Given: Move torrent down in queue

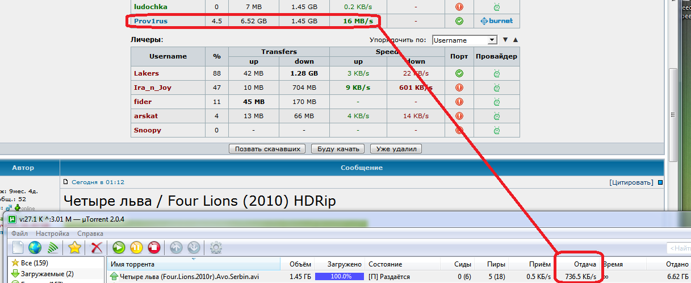Looking at the screenshot, I should pyautogui.click(x=194, y=248).
